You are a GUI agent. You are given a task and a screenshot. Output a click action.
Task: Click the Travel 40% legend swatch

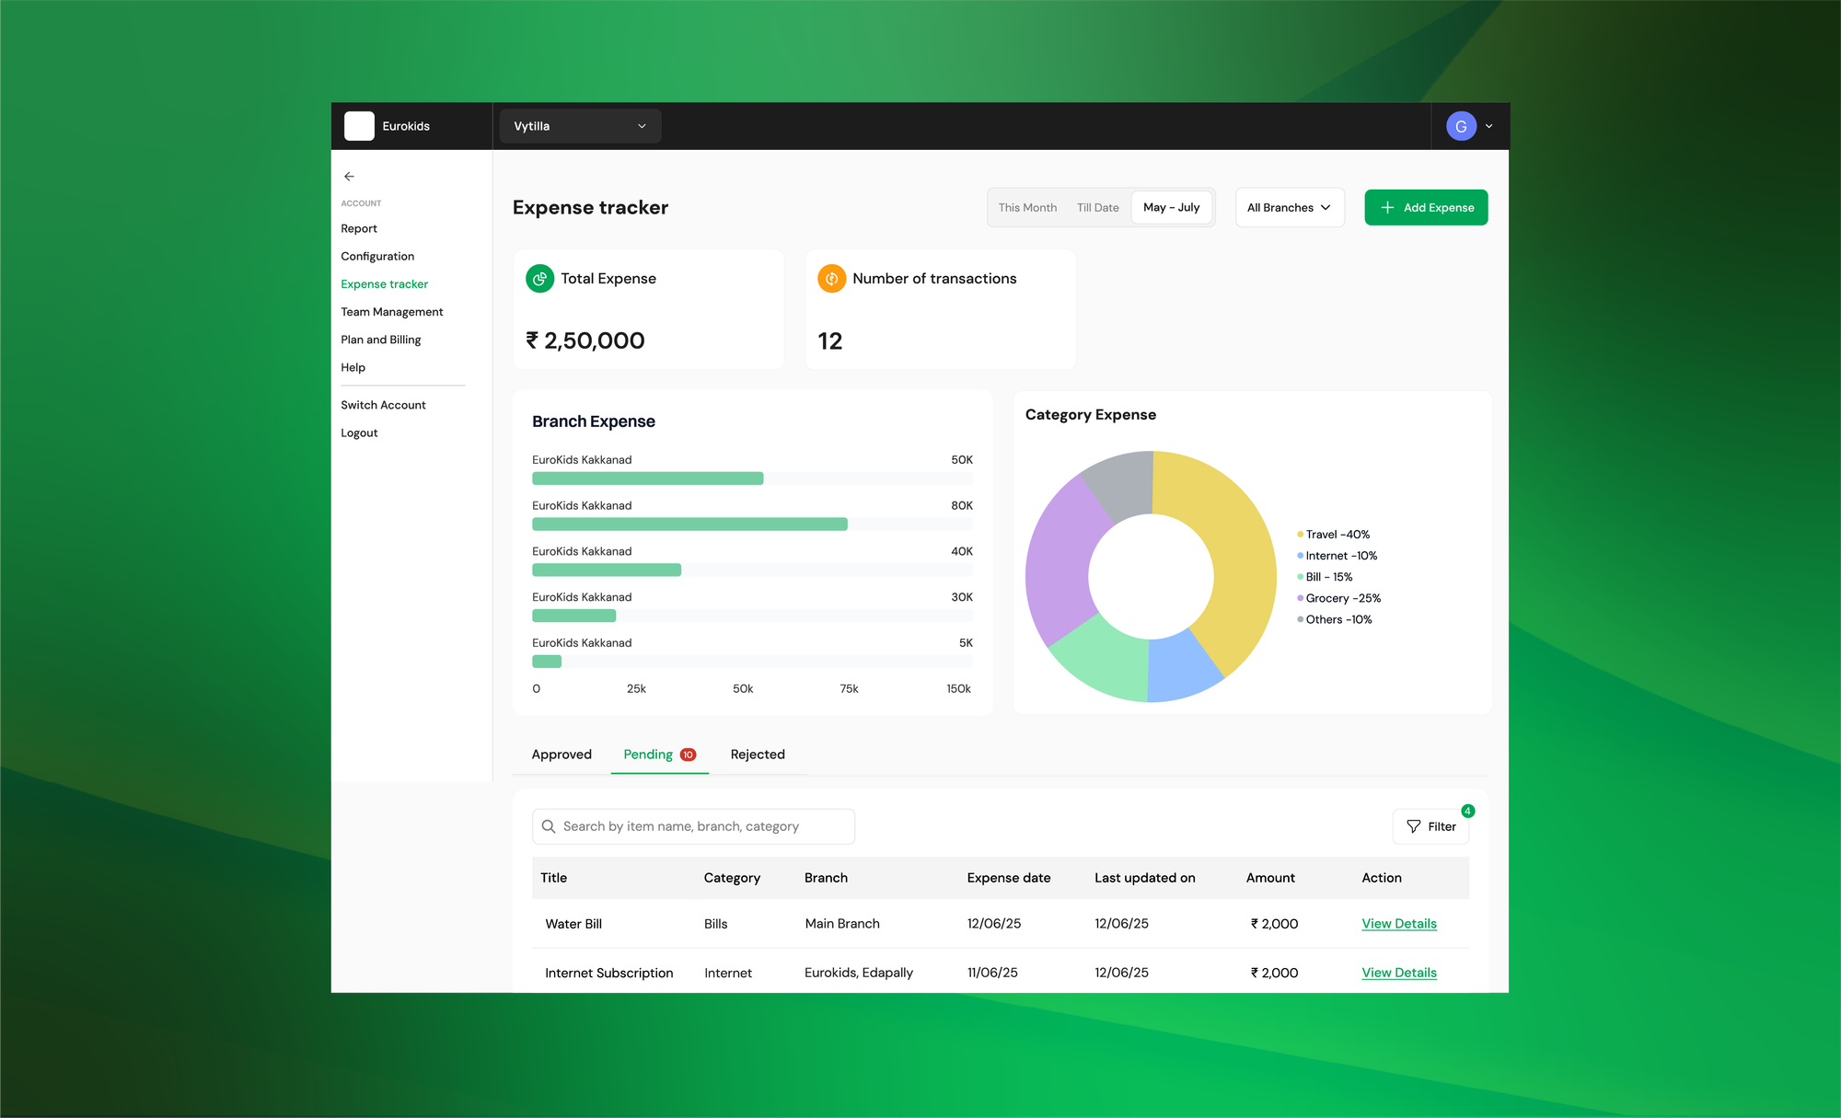tap(1300, 534)
